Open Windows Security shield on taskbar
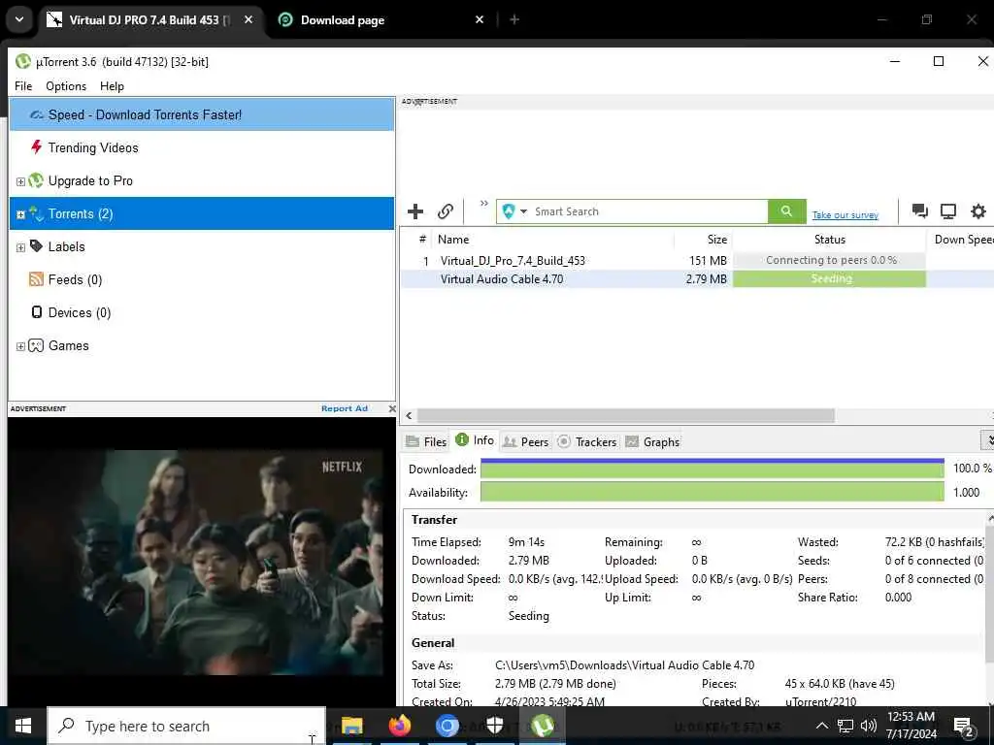Screen dimensions: 994x745 click(x=495, y=726)
